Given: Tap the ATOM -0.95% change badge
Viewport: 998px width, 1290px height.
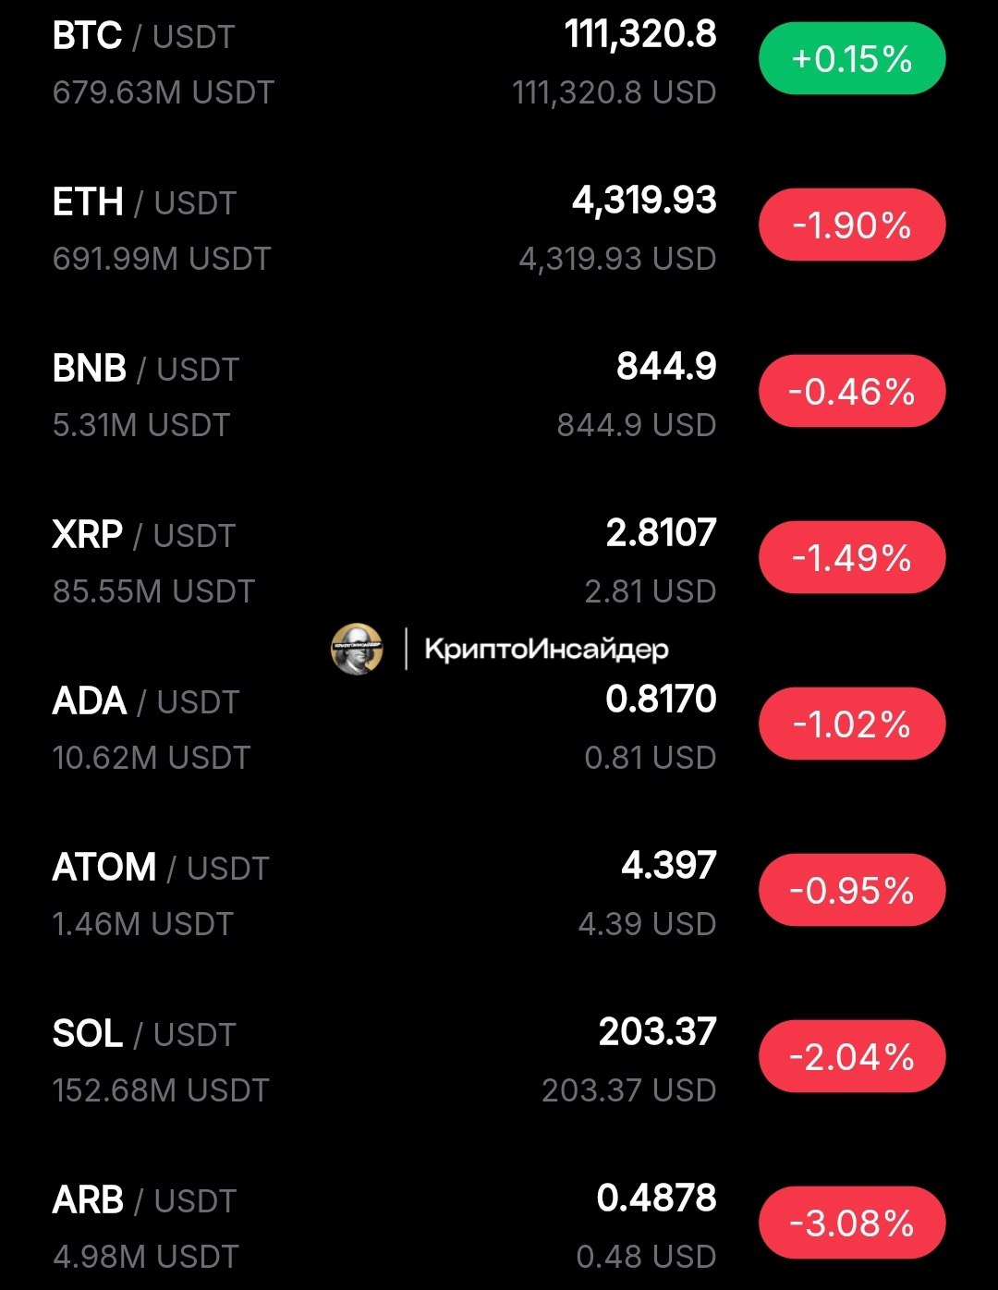Looking at the screenshot, I should tap(852, 891).
